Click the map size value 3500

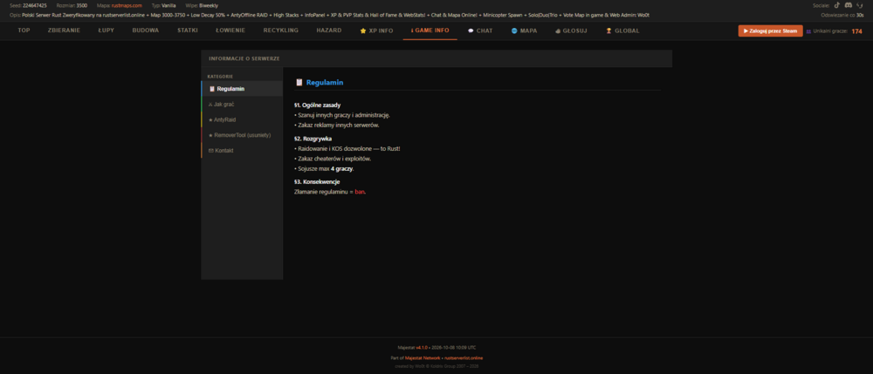coord(82,5)
